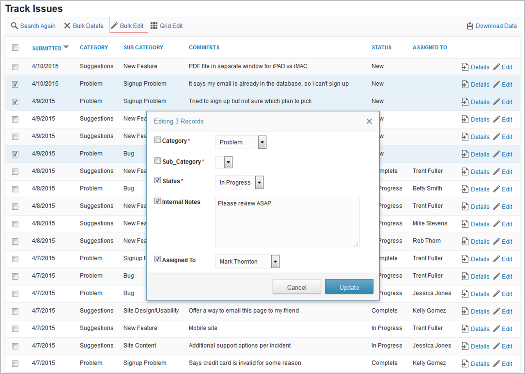Uncheck the Internal Notes checkbox
The width and height of the screenshot is (525, 374).
pos(158,201)
